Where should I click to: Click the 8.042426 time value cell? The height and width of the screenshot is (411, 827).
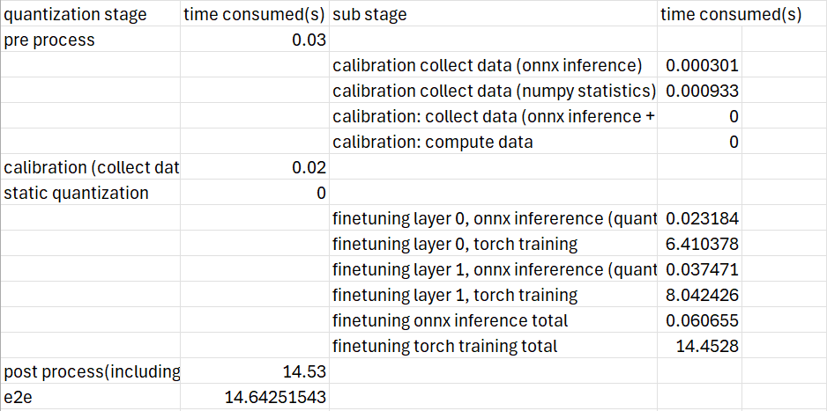tap(701, 295)
